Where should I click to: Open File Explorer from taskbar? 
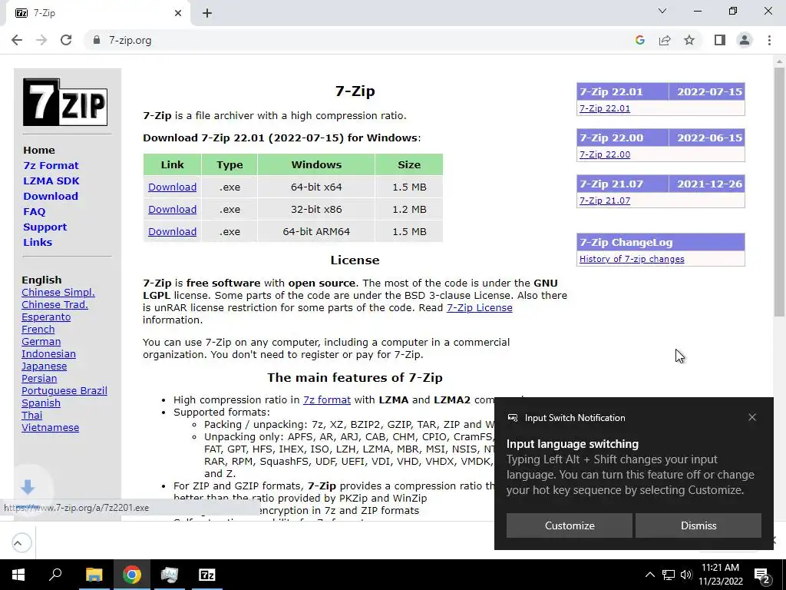click(x=94, y=575)
